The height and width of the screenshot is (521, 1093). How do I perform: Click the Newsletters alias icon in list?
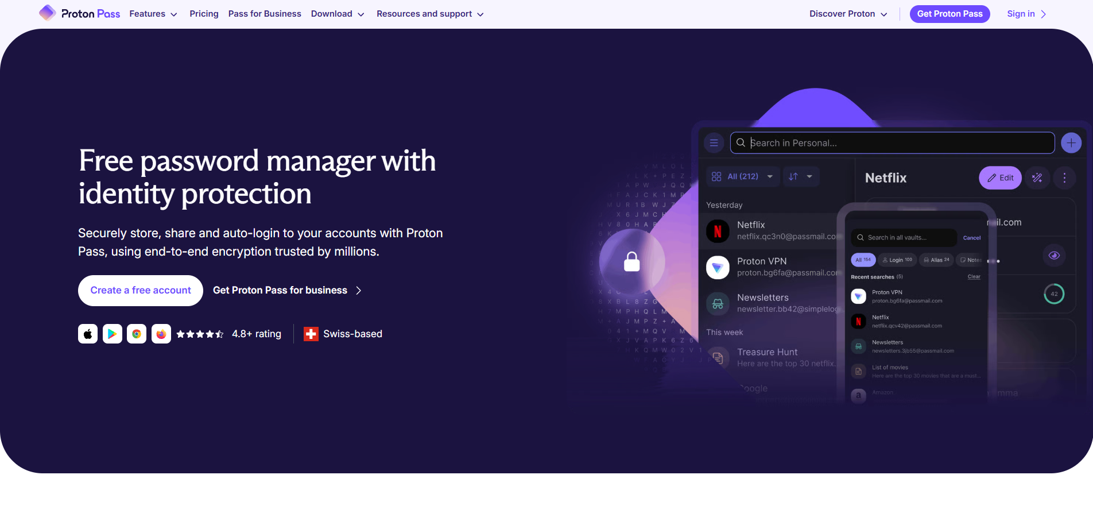718,304
